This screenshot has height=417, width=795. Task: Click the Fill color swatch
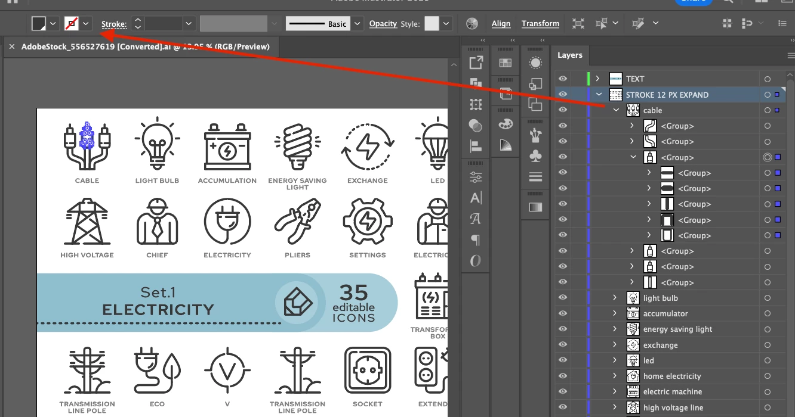tap(39, 24)
